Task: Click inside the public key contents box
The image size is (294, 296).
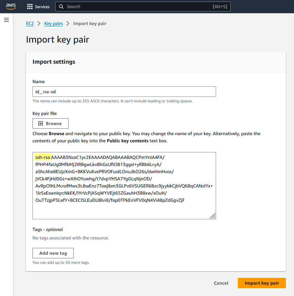Action: pyautogui.click(x=124, y=186)
